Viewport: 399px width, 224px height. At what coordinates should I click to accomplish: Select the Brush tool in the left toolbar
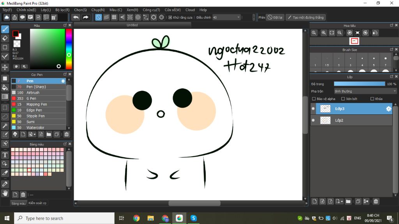(5, 29)
